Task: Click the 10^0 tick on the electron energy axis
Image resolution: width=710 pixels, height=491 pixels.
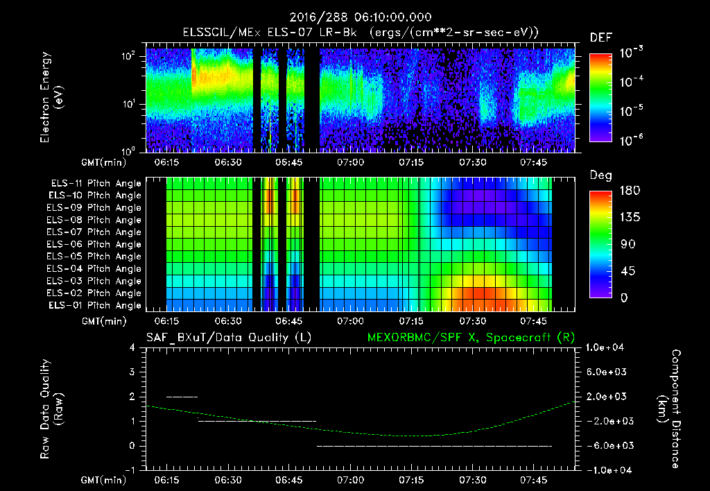Action: (x=128, y=150)
